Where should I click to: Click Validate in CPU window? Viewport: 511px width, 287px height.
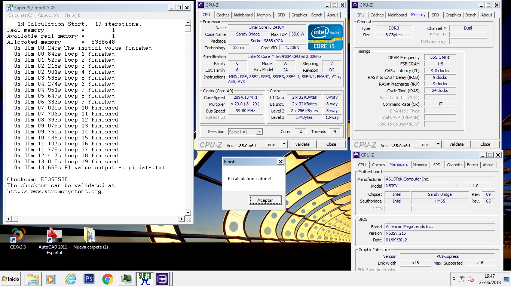pyautogui.click(x=302, y=144)
